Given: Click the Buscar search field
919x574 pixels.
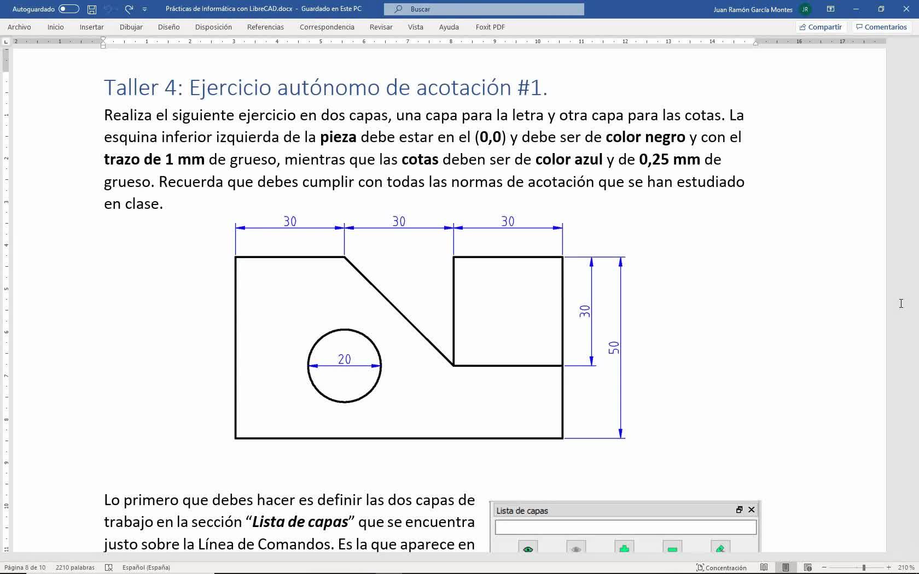Looking at the screenshot, I should [484, 9].
